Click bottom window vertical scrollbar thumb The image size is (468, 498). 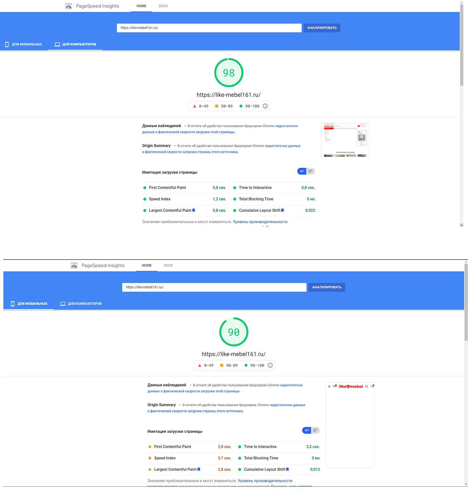466,302
